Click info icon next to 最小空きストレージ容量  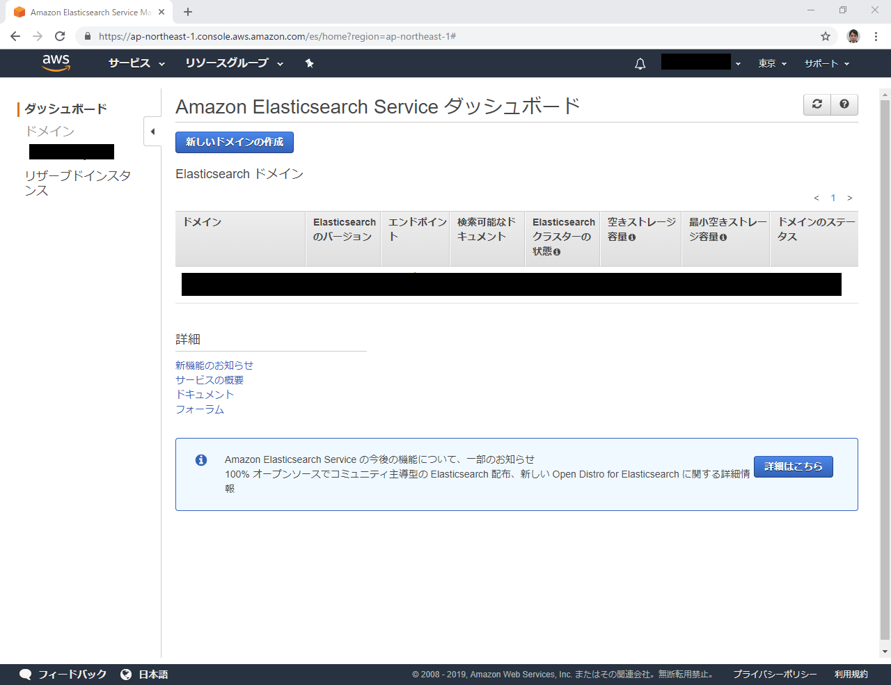tap(723, 237)
